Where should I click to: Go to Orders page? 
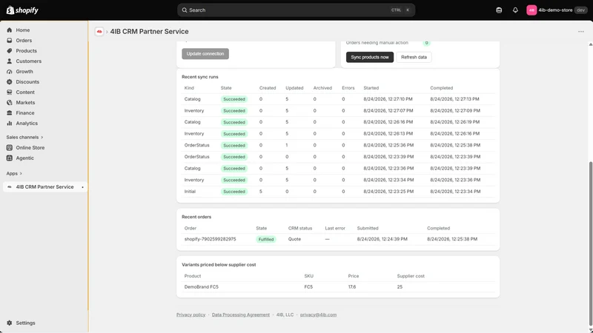click(x=24, y=41)
